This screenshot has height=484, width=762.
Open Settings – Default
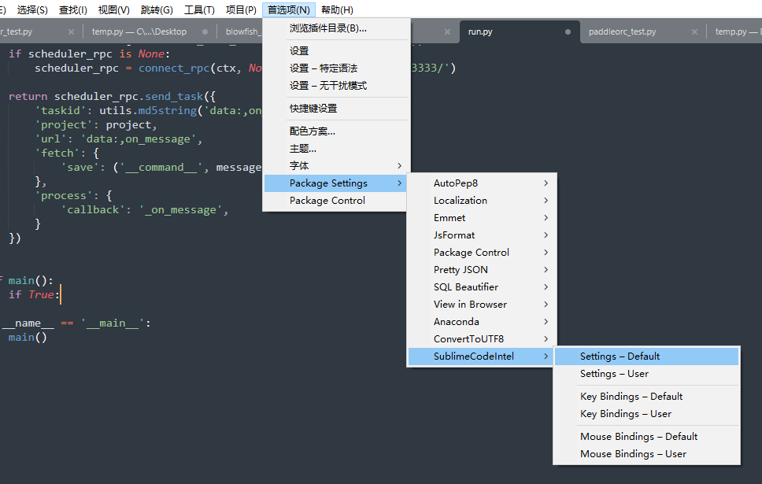pos(647,357)
